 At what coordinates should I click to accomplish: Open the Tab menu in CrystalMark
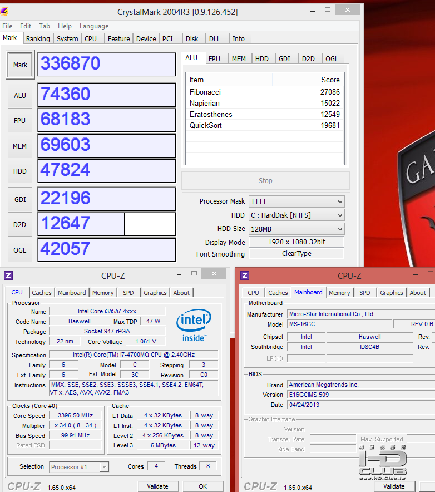pyautogui.click(x=44, y=26)
